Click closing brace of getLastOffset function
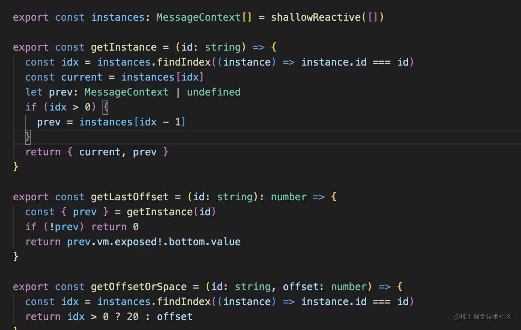The image size is (521, 330). [16, 257]
